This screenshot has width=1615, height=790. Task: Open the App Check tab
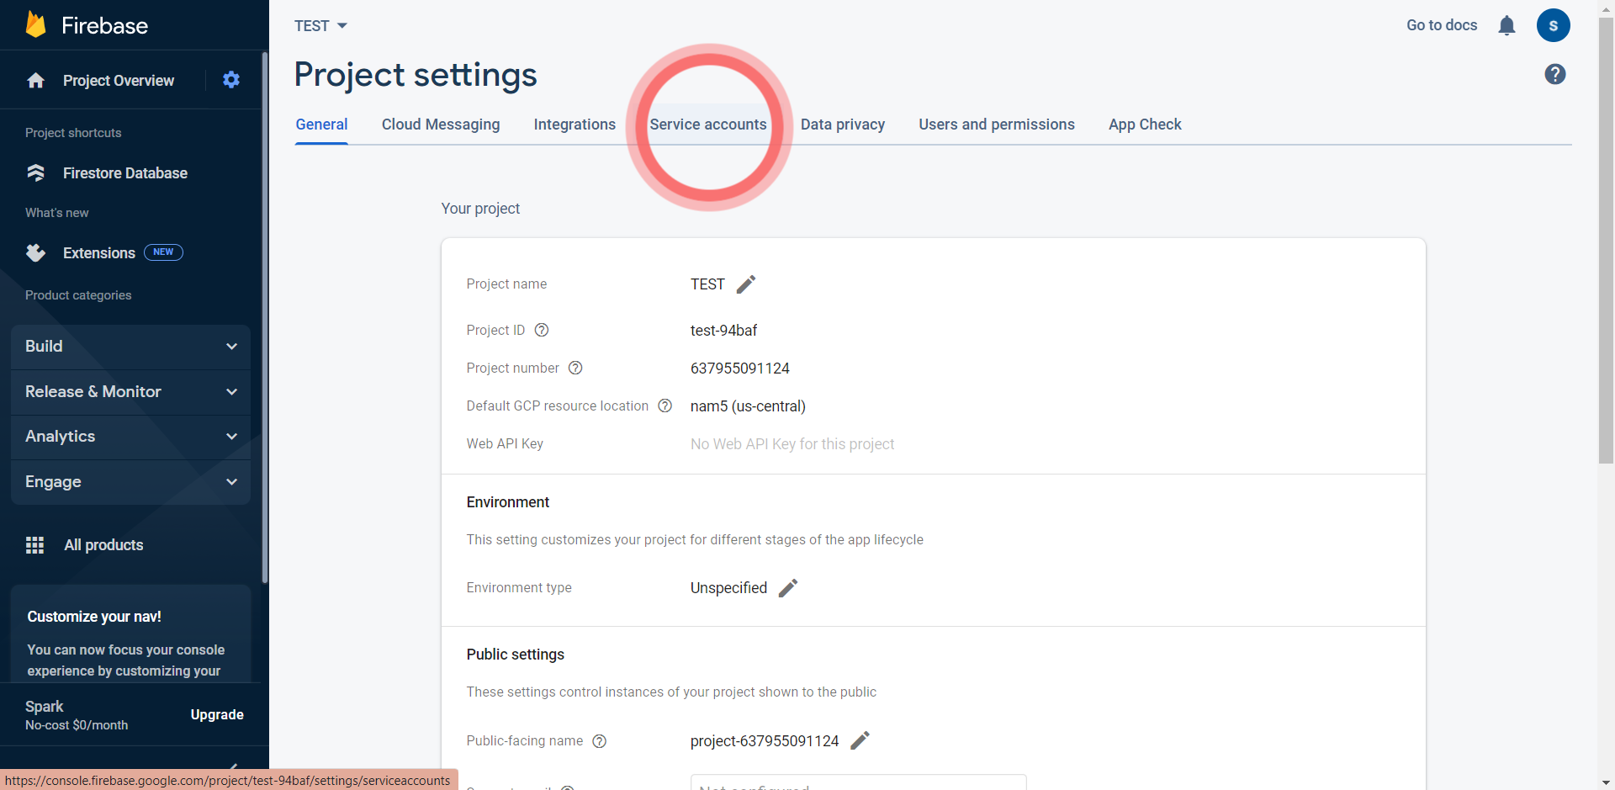tap(1145, 125)
